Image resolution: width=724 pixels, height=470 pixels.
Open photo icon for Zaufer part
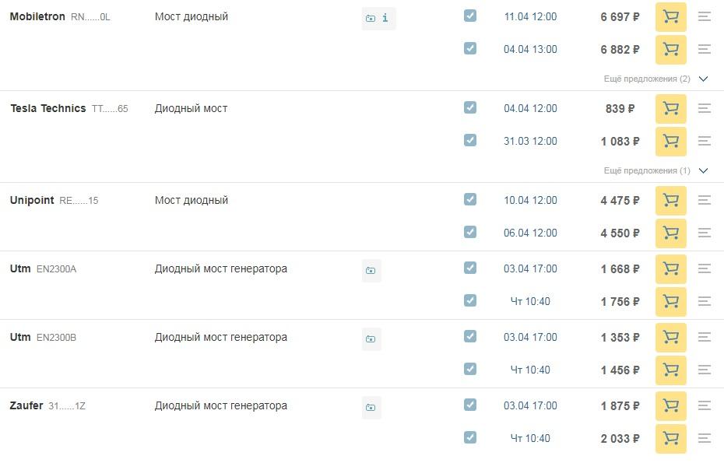click(371, 407)
